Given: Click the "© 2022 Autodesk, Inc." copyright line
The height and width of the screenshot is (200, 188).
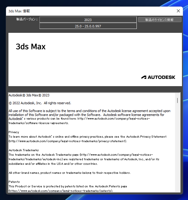Looking at the screenshot, I should point(40,103).
